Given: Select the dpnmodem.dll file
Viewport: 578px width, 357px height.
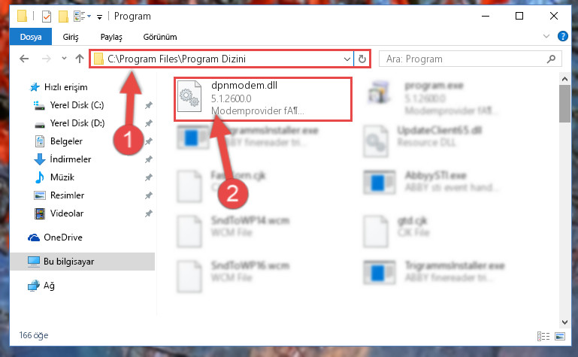Looking at the screenshot, I should point(263,98).
